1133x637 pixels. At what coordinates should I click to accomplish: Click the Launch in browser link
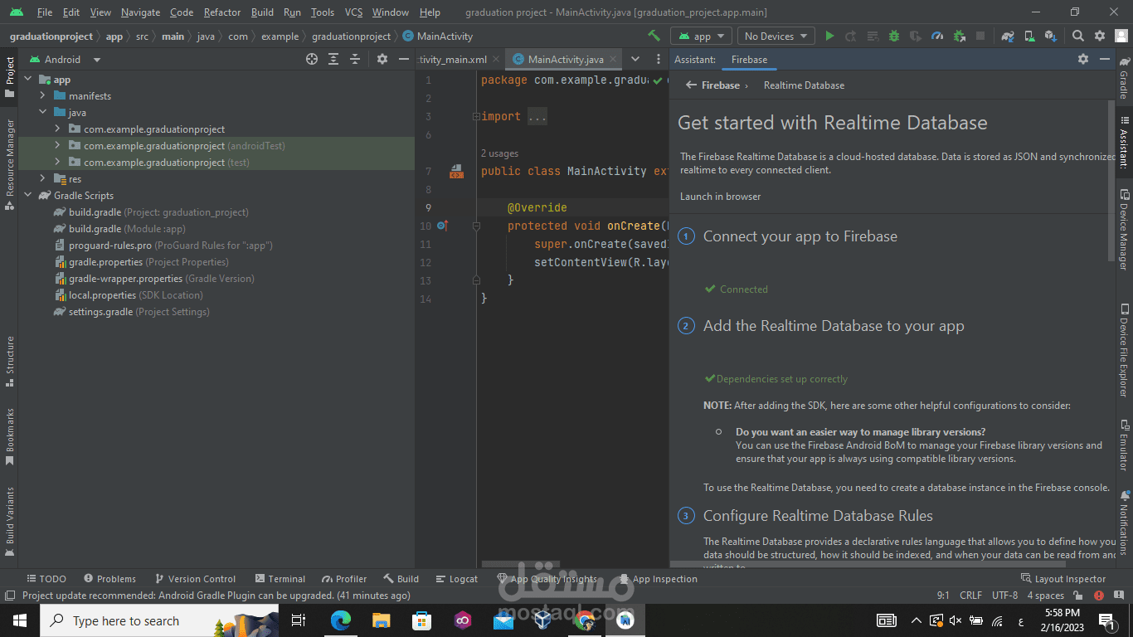point(720,197)
